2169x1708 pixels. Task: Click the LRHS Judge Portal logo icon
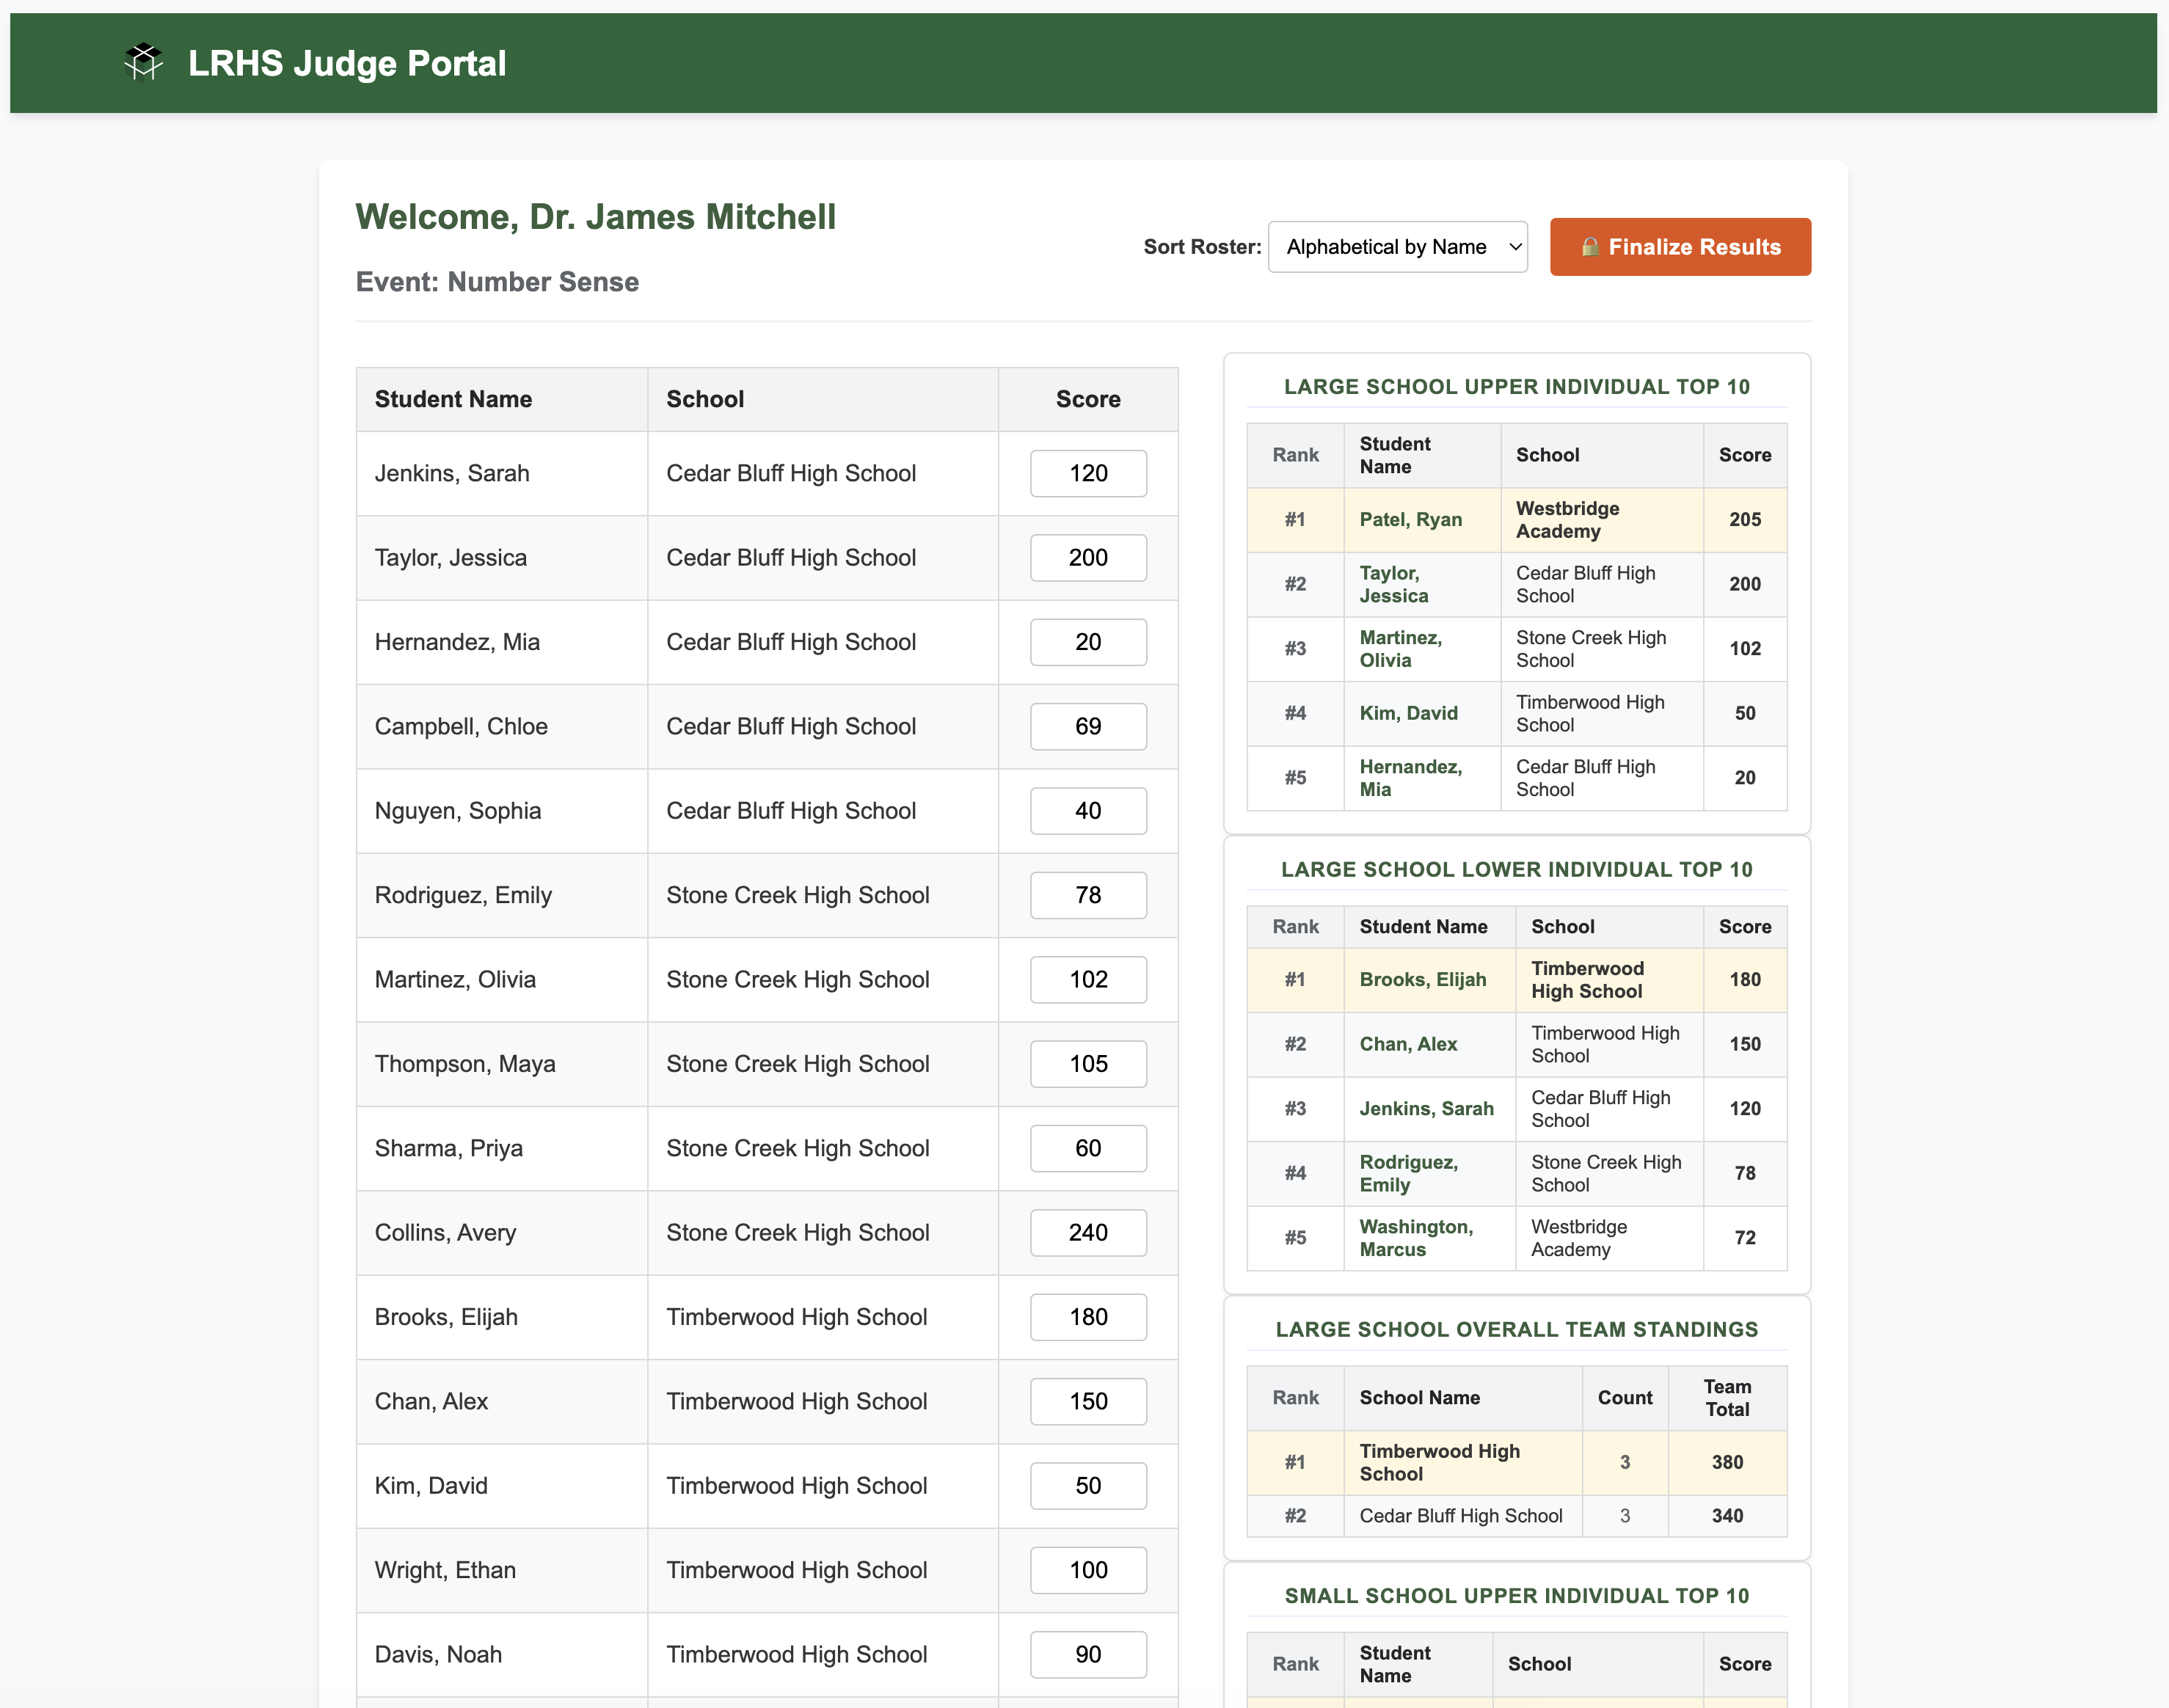click(144, 63)
